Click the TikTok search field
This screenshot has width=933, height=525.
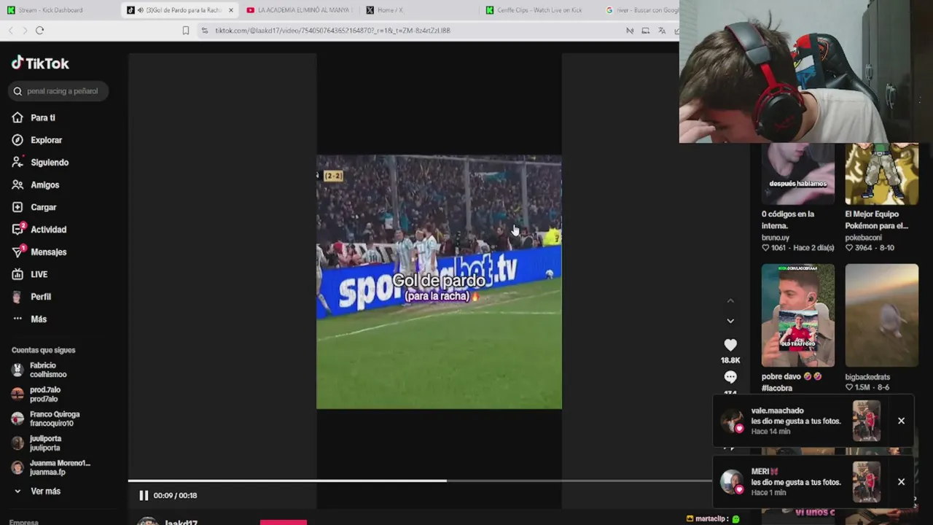pos(60,91)
